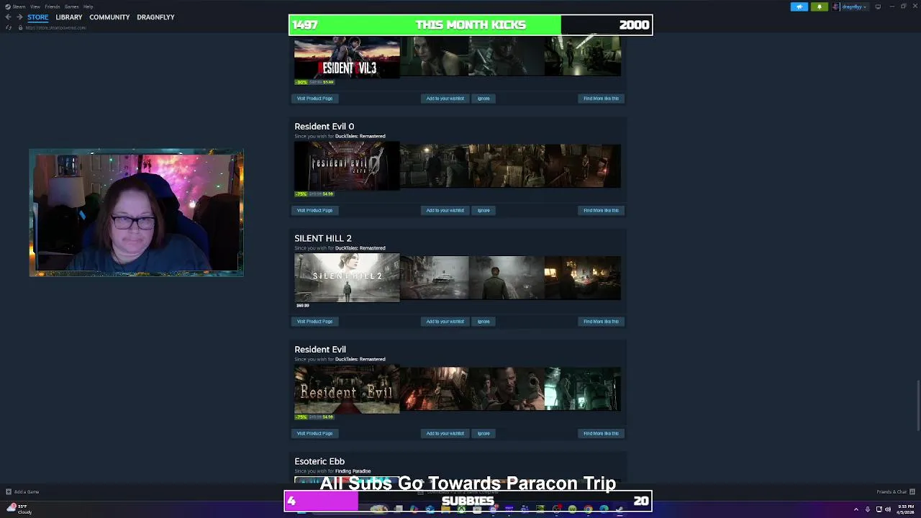Viewport: 921px width, 518px height.
Task: Click Add a Game plus icon
Action: click(x=9, y=491)
